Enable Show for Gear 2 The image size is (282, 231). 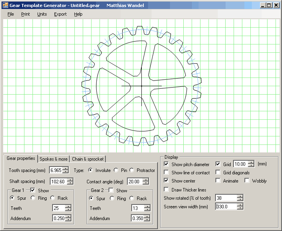click(111, 190)
